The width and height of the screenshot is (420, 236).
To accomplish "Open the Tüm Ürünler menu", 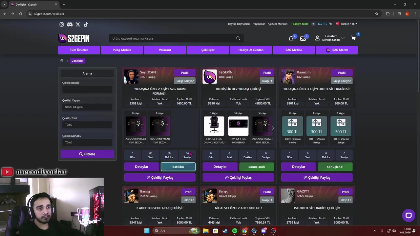I will [x=79, y=50].
